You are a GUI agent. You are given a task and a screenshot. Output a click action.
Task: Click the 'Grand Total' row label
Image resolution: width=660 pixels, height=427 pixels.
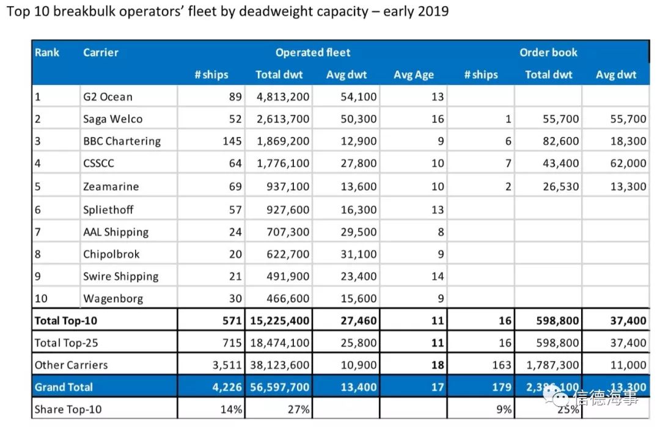coord(64,387)
